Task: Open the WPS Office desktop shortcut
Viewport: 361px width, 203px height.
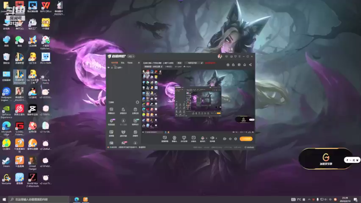Action: click(46, 7)
